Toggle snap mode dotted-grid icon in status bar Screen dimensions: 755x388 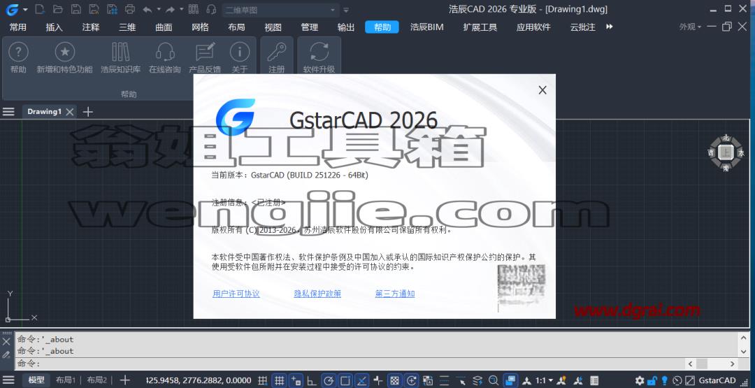tap(262, 380)
